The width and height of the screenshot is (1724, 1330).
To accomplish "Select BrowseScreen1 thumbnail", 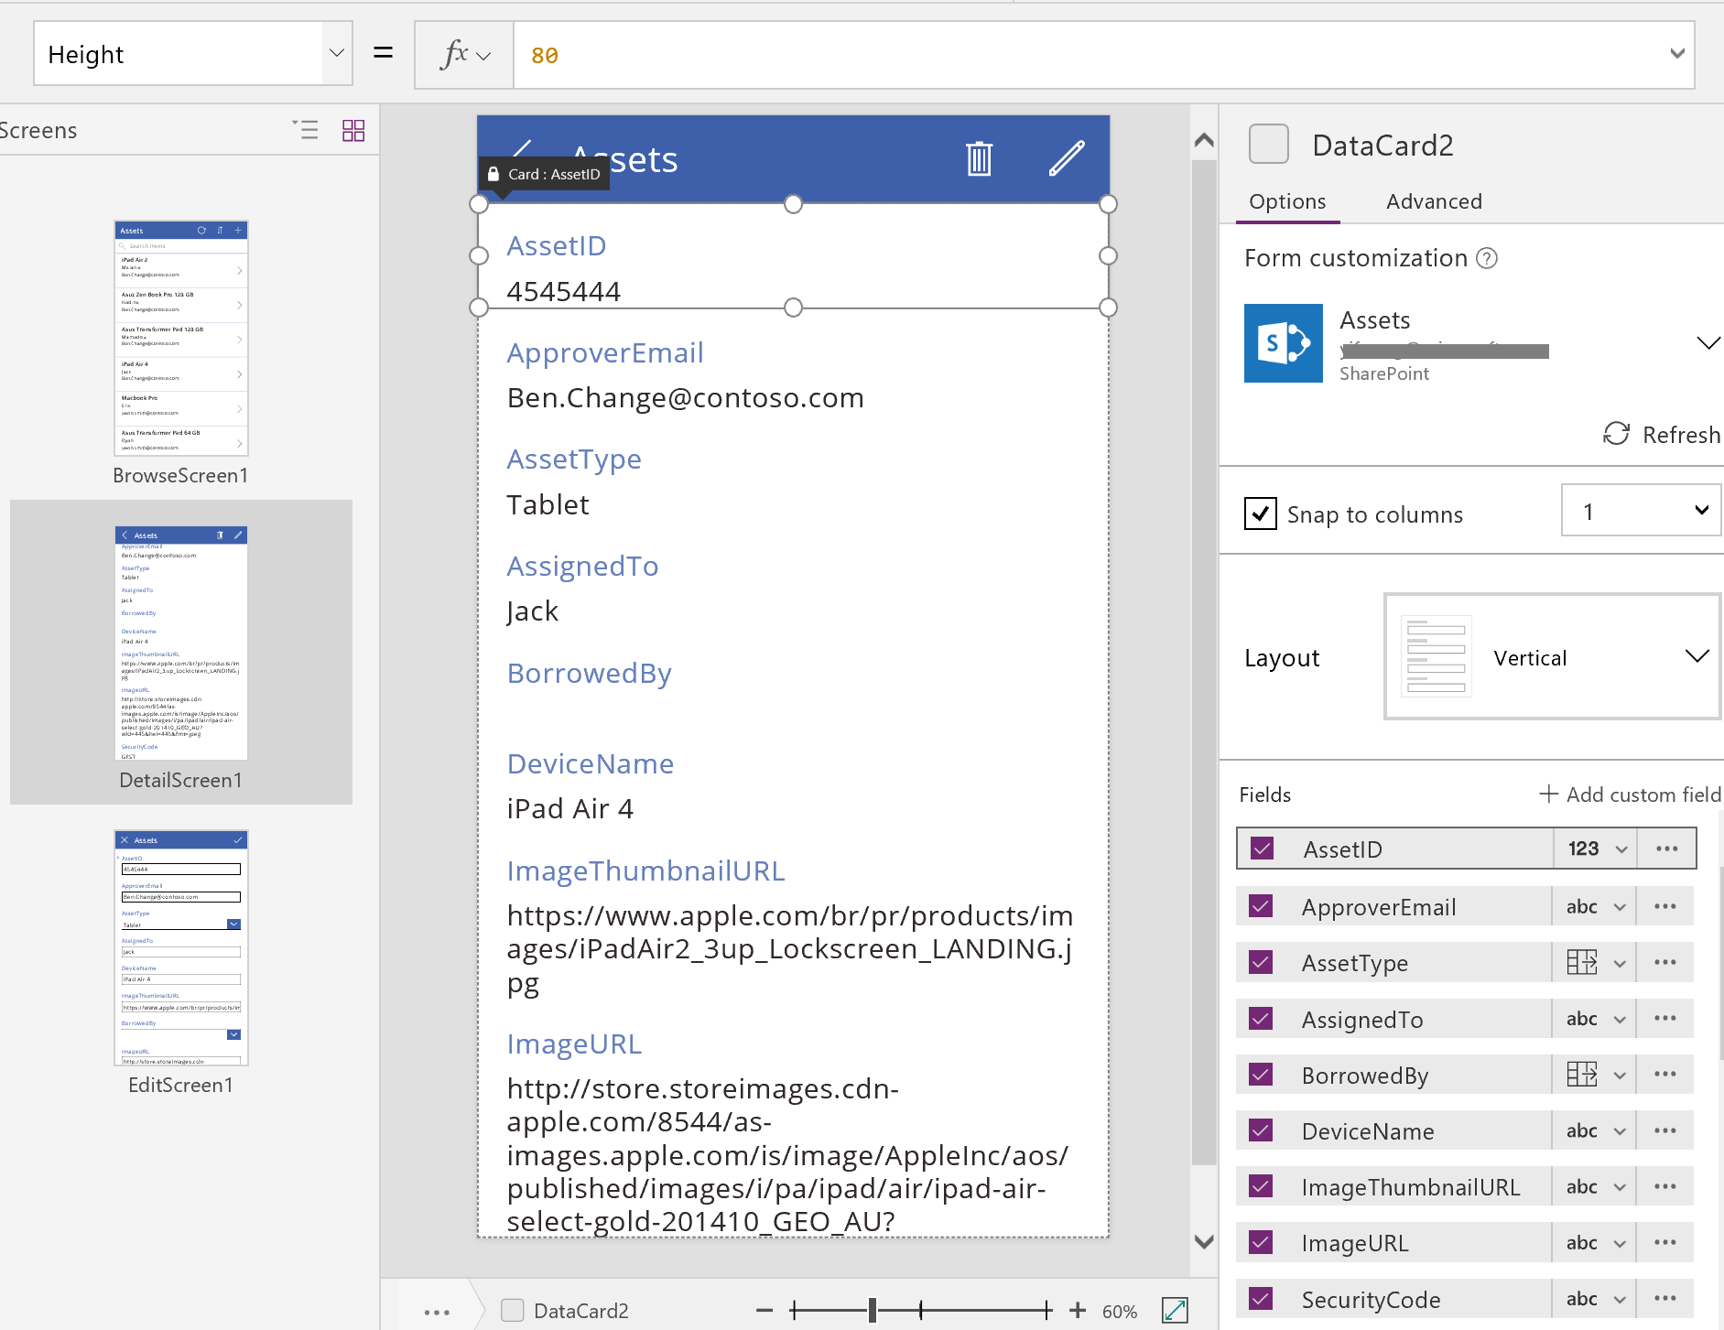I will click(181, 338).
